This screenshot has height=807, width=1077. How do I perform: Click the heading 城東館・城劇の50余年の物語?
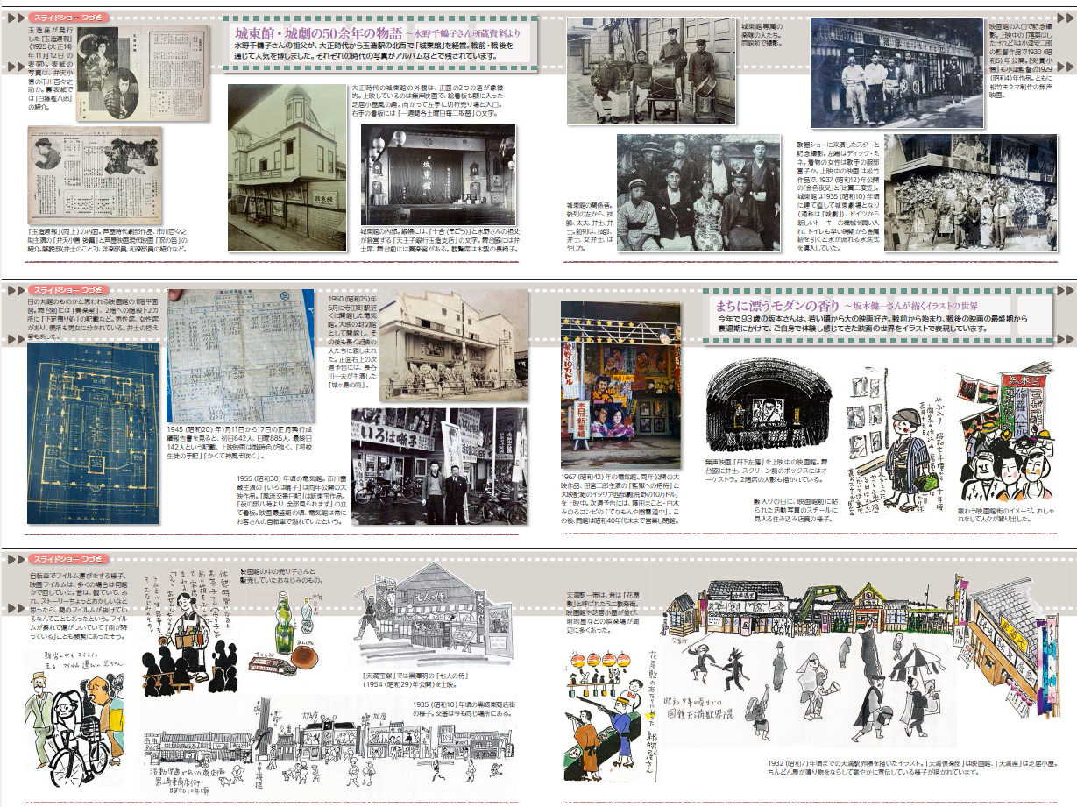(x=319, y=32)
